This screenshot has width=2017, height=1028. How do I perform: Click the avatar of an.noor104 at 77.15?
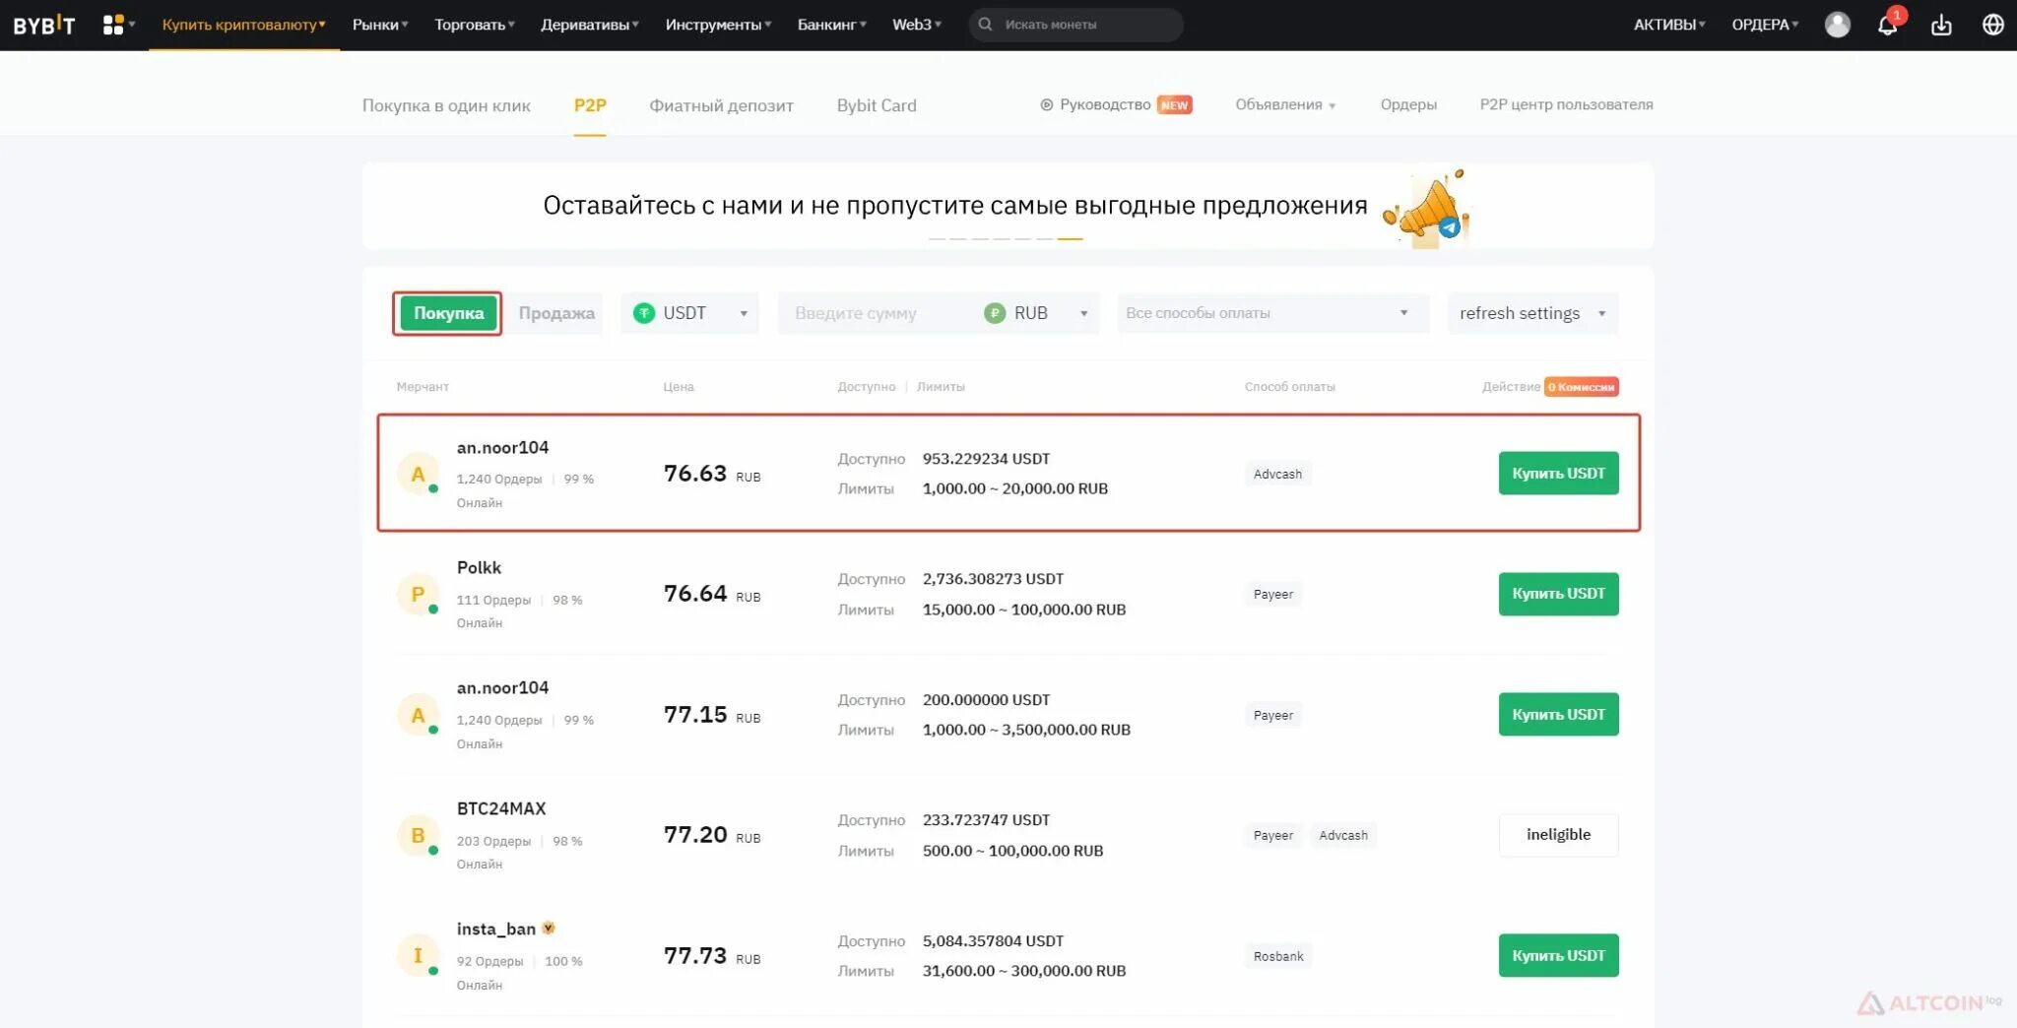[x=418, y=715]
